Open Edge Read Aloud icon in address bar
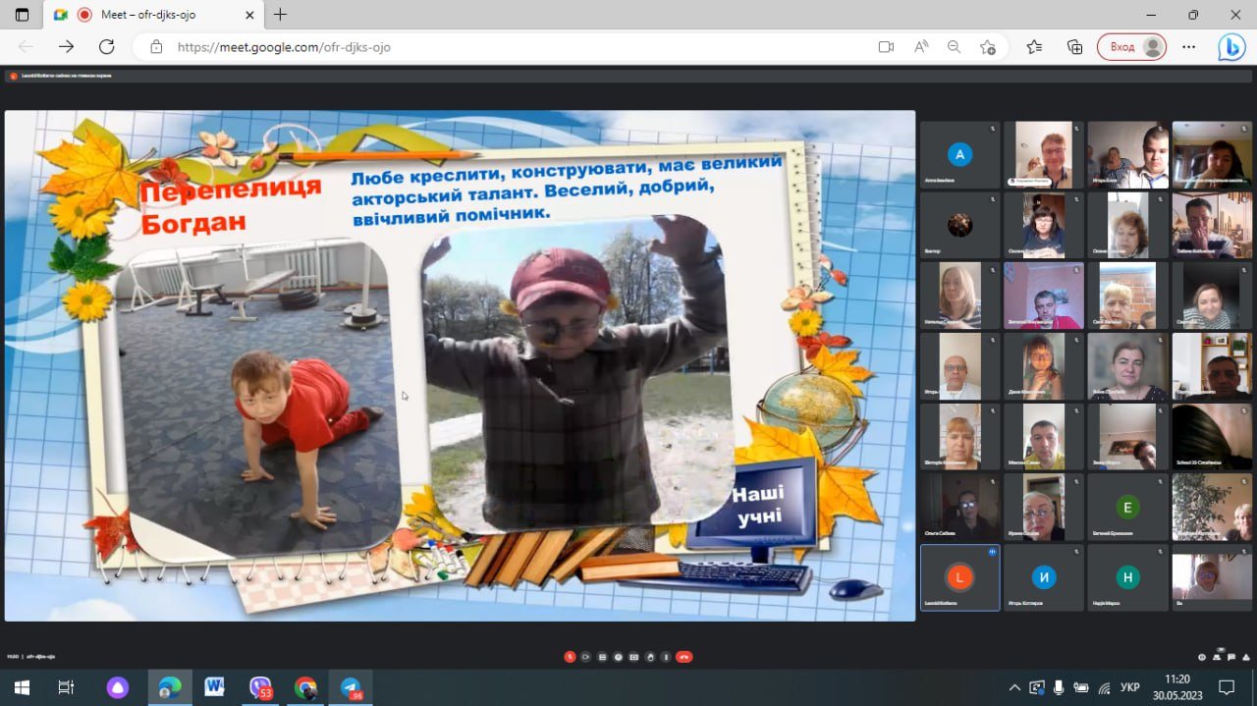The width and height of the screenshot is (1257, 706). coord(921,46)
